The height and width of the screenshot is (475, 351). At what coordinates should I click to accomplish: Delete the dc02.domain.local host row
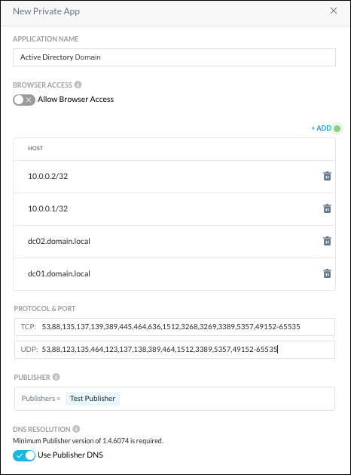tap(327, 241)
